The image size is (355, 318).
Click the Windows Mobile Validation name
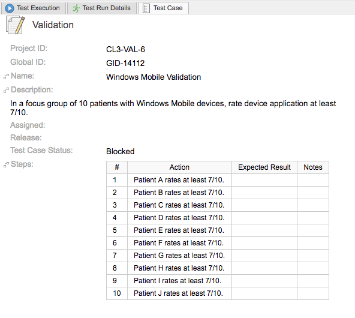[x=154, y=77]
